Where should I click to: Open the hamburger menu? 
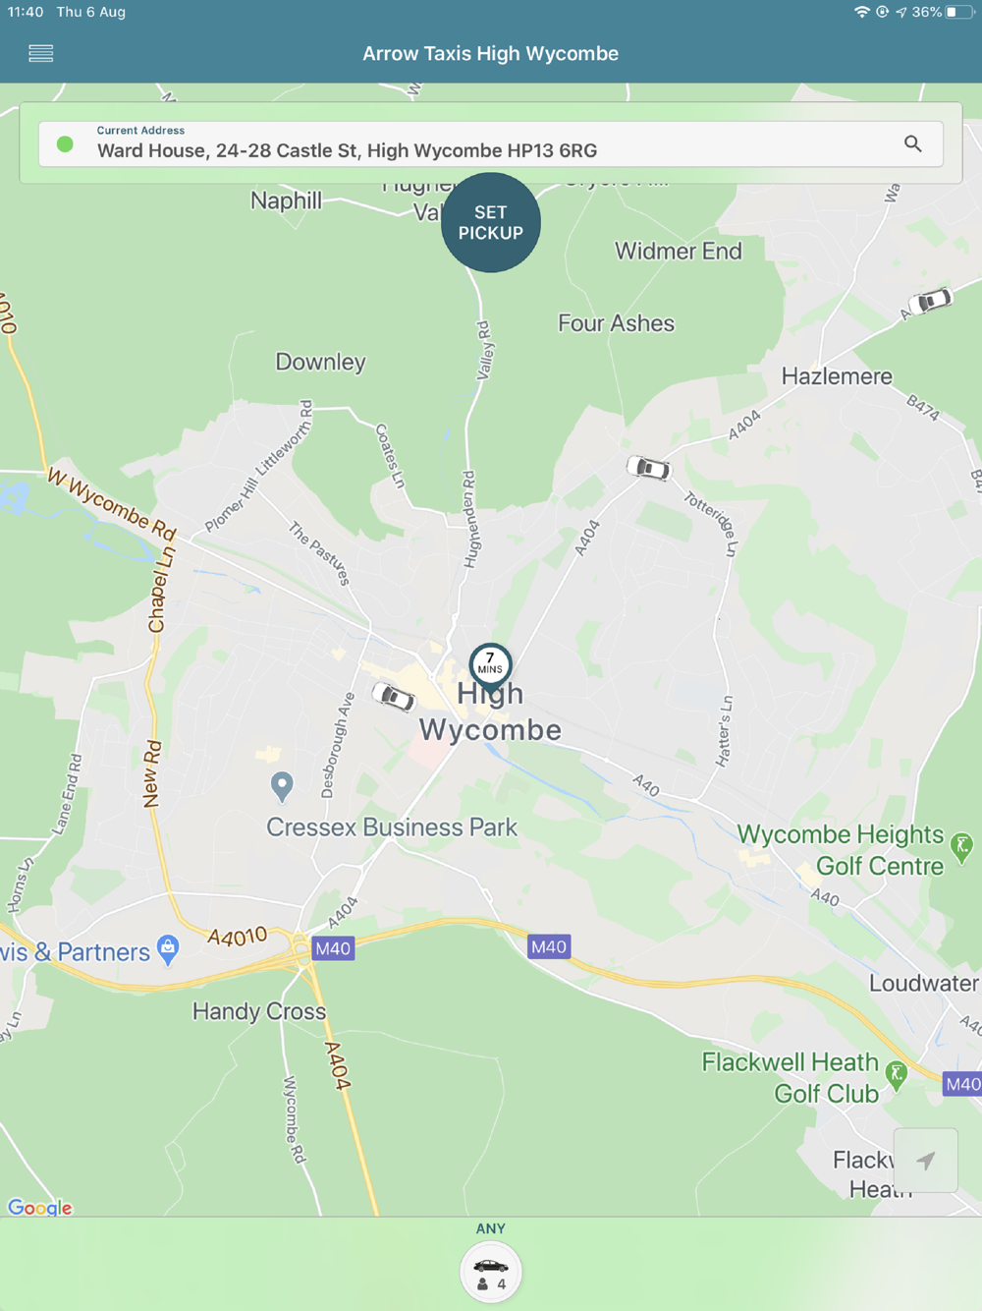pos(40,54)
